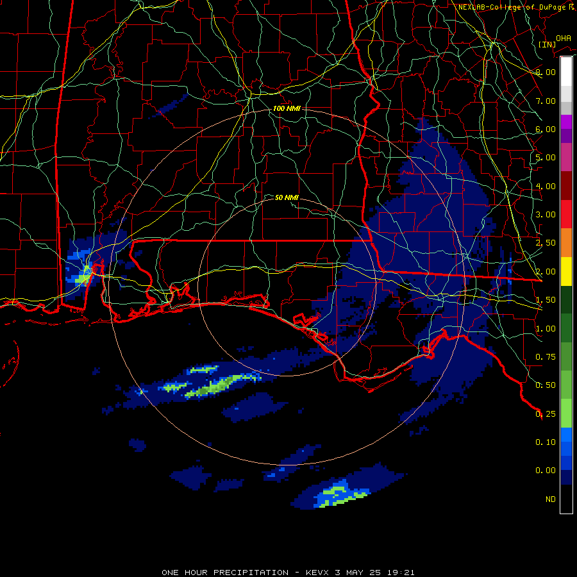Click the OHA product label
Screen dimensions: 577x577
pos(563,38)
